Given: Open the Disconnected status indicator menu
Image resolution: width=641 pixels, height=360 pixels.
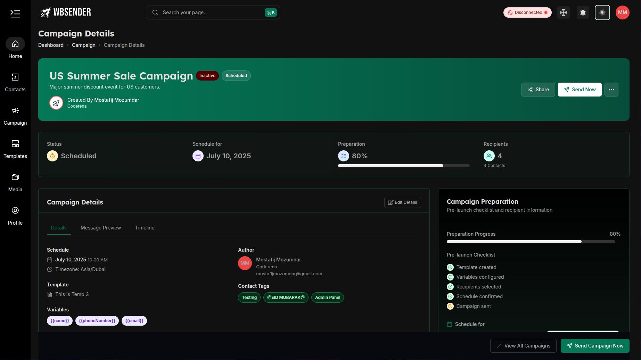Looking at the screenshot, I should point(527,12).
